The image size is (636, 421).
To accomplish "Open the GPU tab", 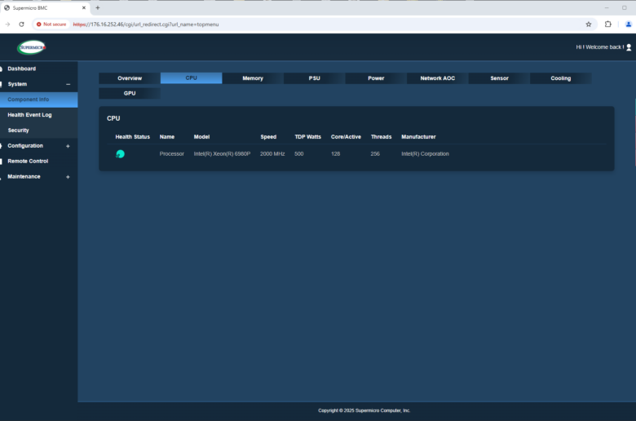I will [x=130, y=93].
